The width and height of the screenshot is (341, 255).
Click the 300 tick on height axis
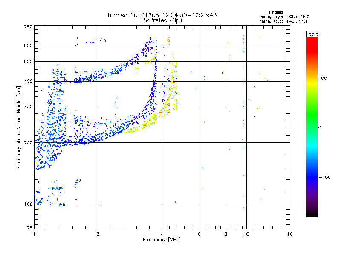click(28, 107)
